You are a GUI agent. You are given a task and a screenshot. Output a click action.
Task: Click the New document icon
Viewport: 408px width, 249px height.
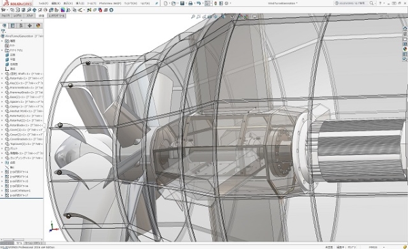click(x=166, y=3)
